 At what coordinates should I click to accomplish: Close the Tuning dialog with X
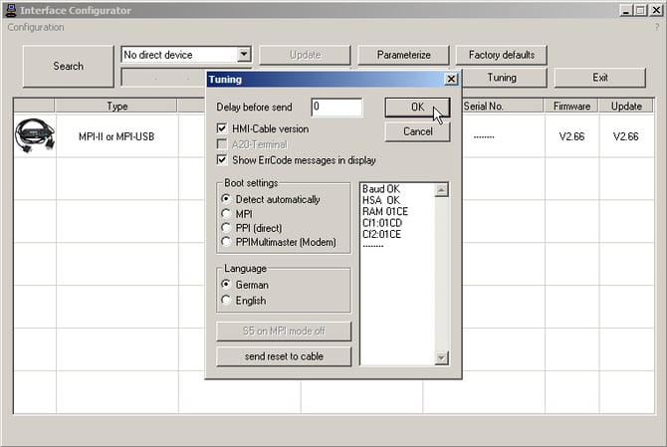pos(450,79)
